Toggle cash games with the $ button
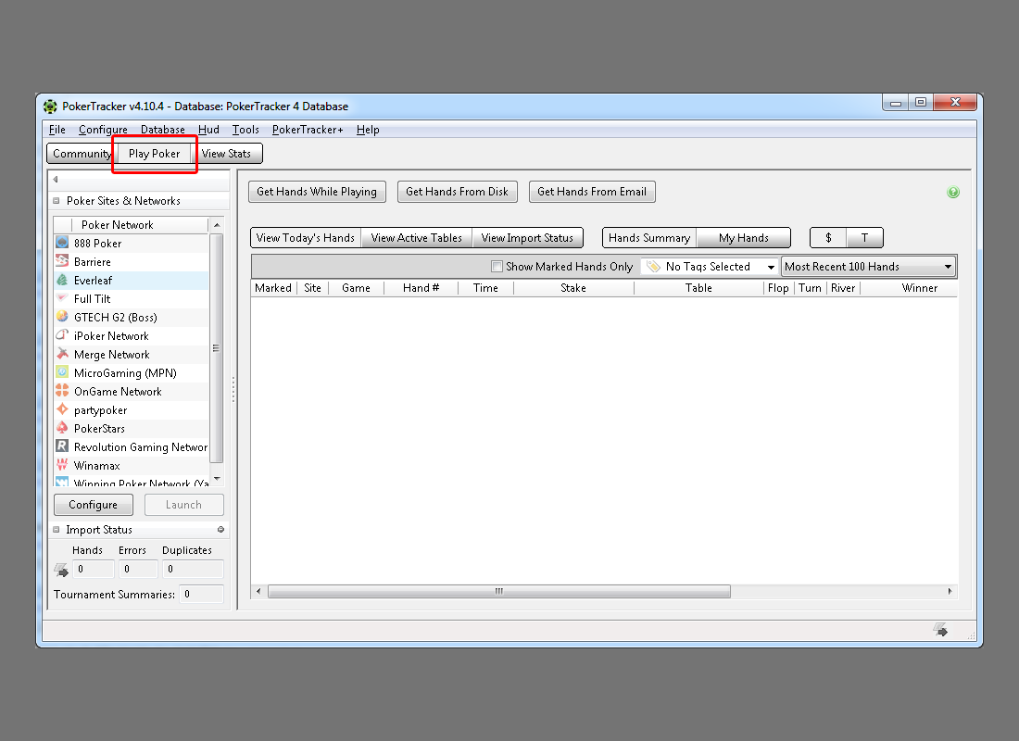Viewport: 1019px width, 741px height. coord(828,238)
